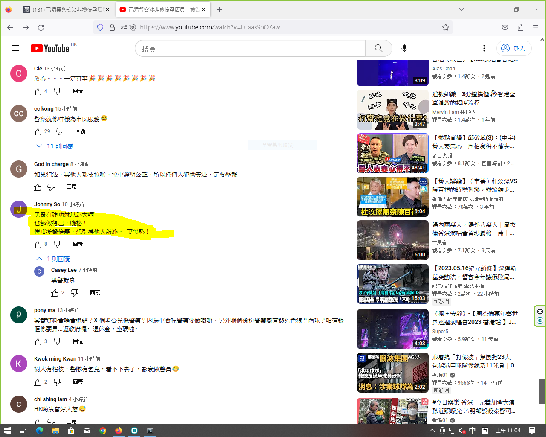Dislike Kwok ming Kwan's comment
The height and width of the screenshot is (437, 546).
[x=58, y=382]
